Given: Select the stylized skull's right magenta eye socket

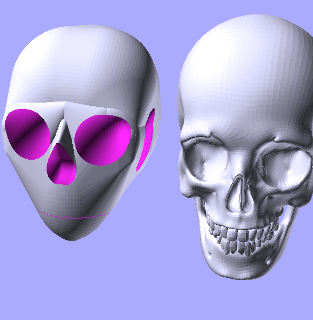Looking at the screenshot, I should pos(103,140).
